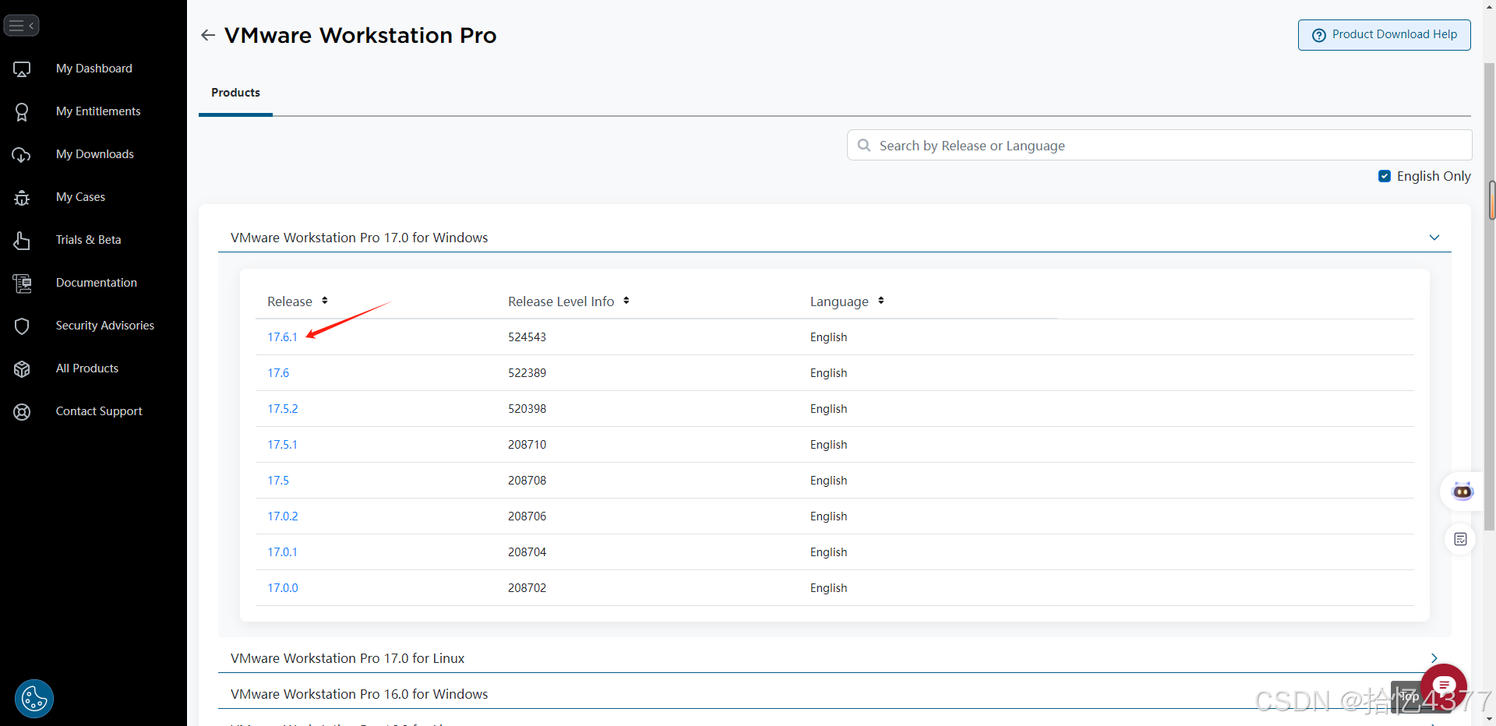
Task: Open release 17.6.1 download page
Action: 282,337
